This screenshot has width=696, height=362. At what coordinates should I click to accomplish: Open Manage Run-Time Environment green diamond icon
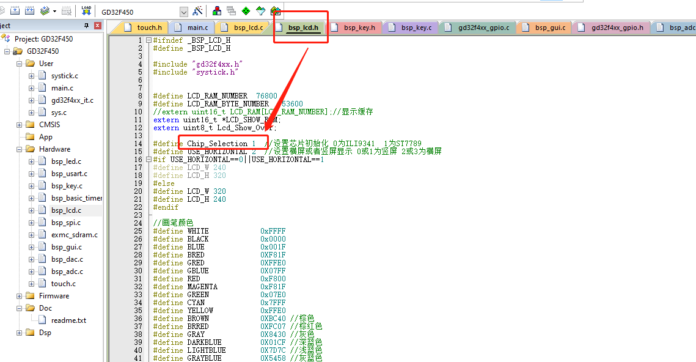click(x=246, y=10)
